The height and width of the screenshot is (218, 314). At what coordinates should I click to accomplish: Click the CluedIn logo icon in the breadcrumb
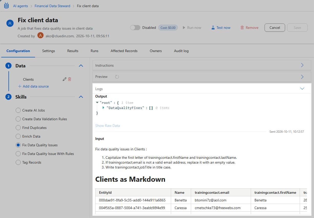pyautogui.click(x=6, y=5)
